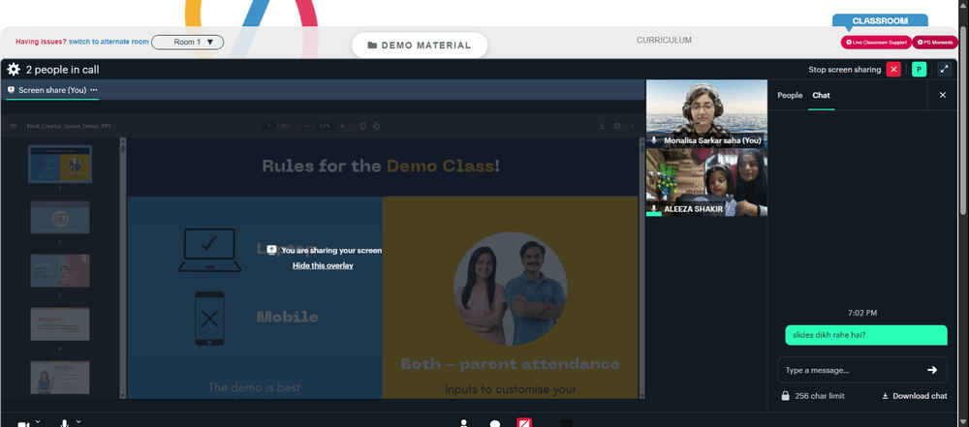The width and height of the screenshot is (969, 427).
Task: Click Download chat button
Action: tap(914, 396)
